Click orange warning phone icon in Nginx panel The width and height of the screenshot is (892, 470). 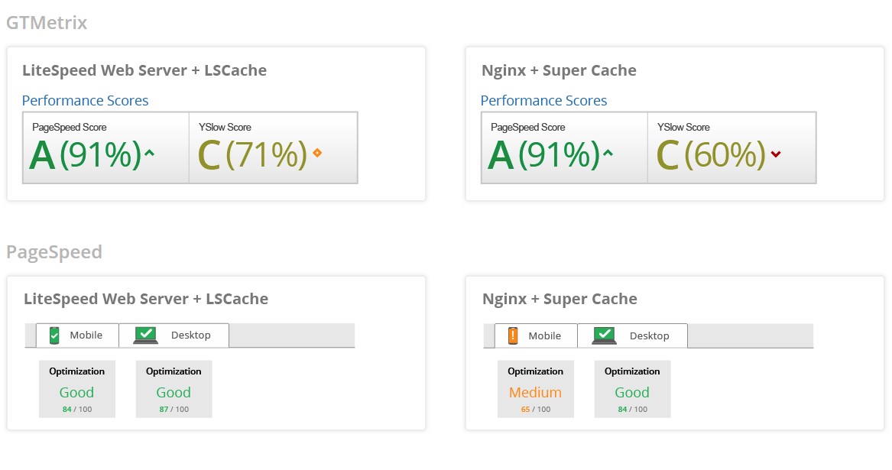tap(513, 335)
